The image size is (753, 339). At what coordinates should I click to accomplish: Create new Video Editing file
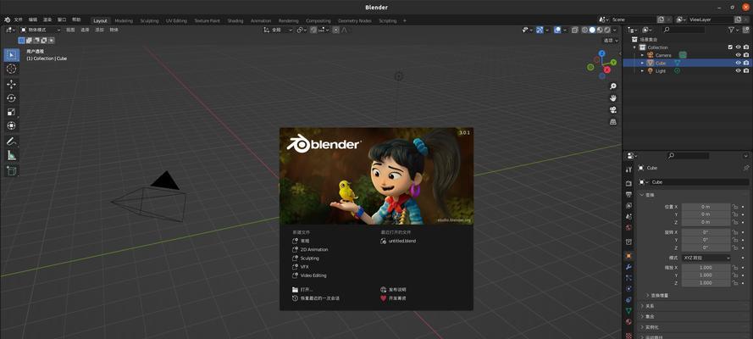click(x=309, y=275)
